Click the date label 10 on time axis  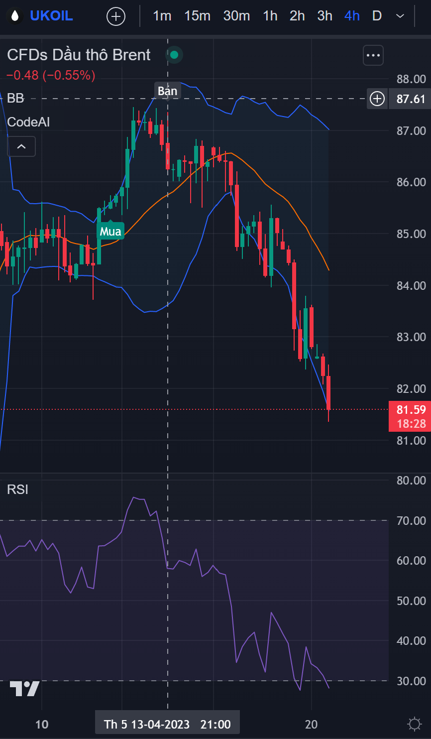tap(42, 724)
